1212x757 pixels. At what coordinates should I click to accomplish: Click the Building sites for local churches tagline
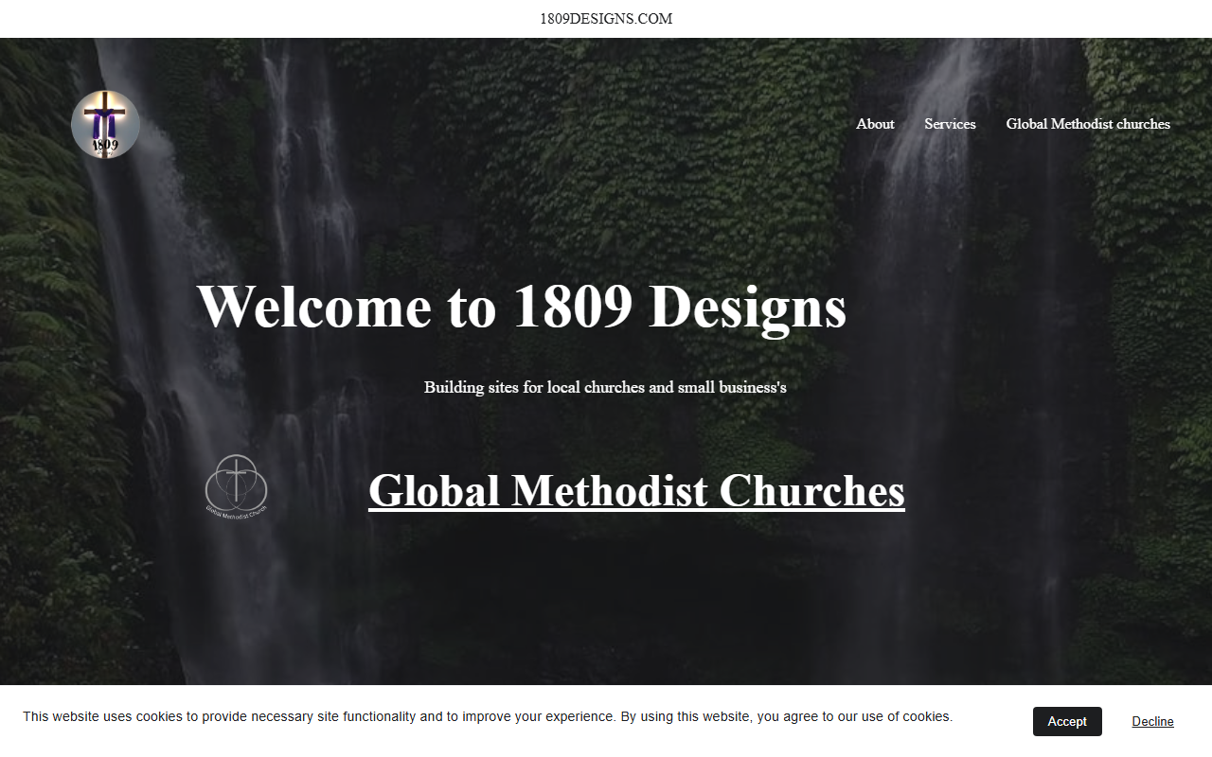click(605, 387)
